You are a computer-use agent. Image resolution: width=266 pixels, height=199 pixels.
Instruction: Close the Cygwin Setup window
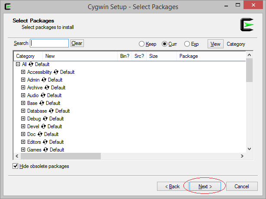click(x=253, y=5)
